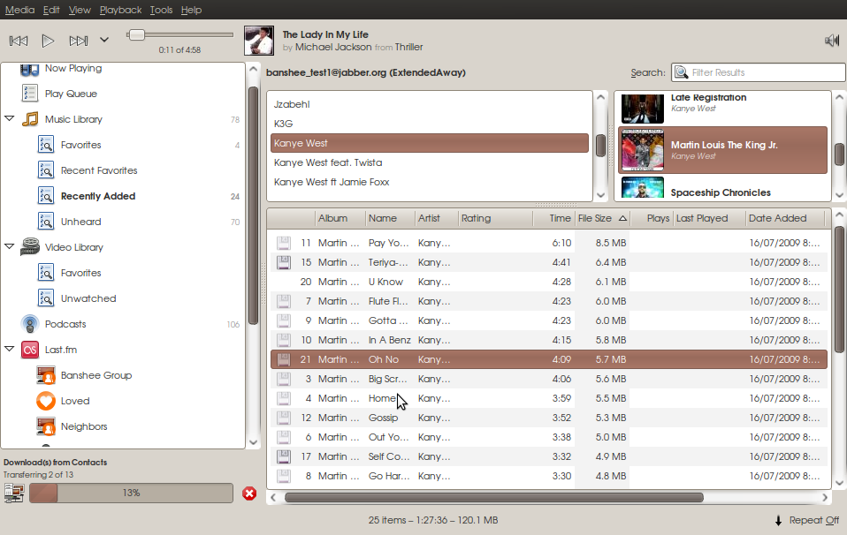Select the Gossip track row

[549, 418]
